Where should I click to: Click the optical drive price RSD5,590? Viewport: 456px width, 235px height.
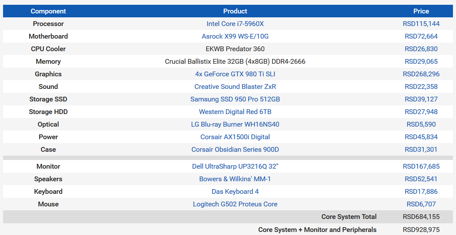coord(421,124)
